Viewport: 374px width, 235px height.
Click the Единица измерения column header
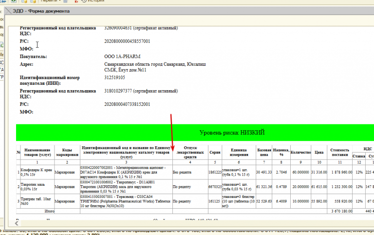(x=239, y=153)
